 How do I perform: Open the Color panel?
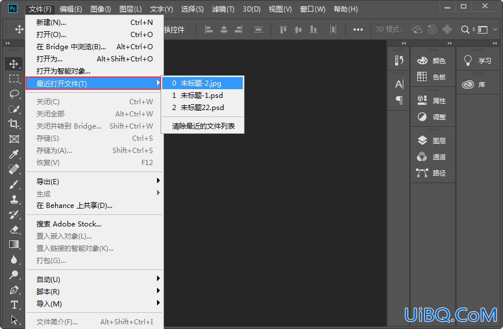click(432, 61)
